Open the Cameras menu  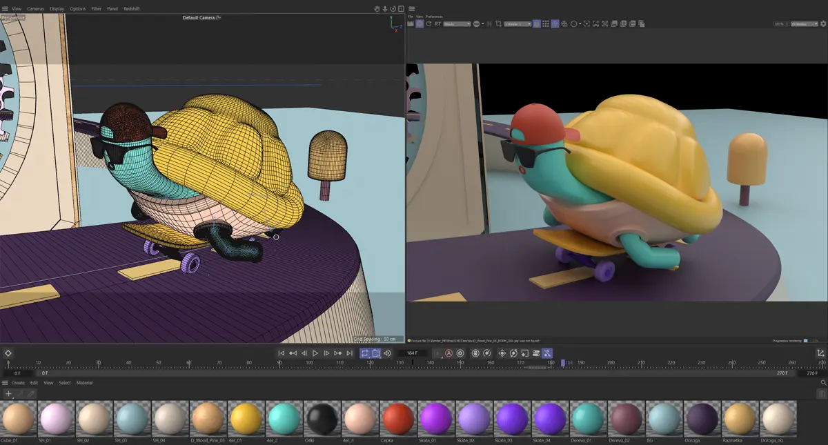(x=36, y=9)
